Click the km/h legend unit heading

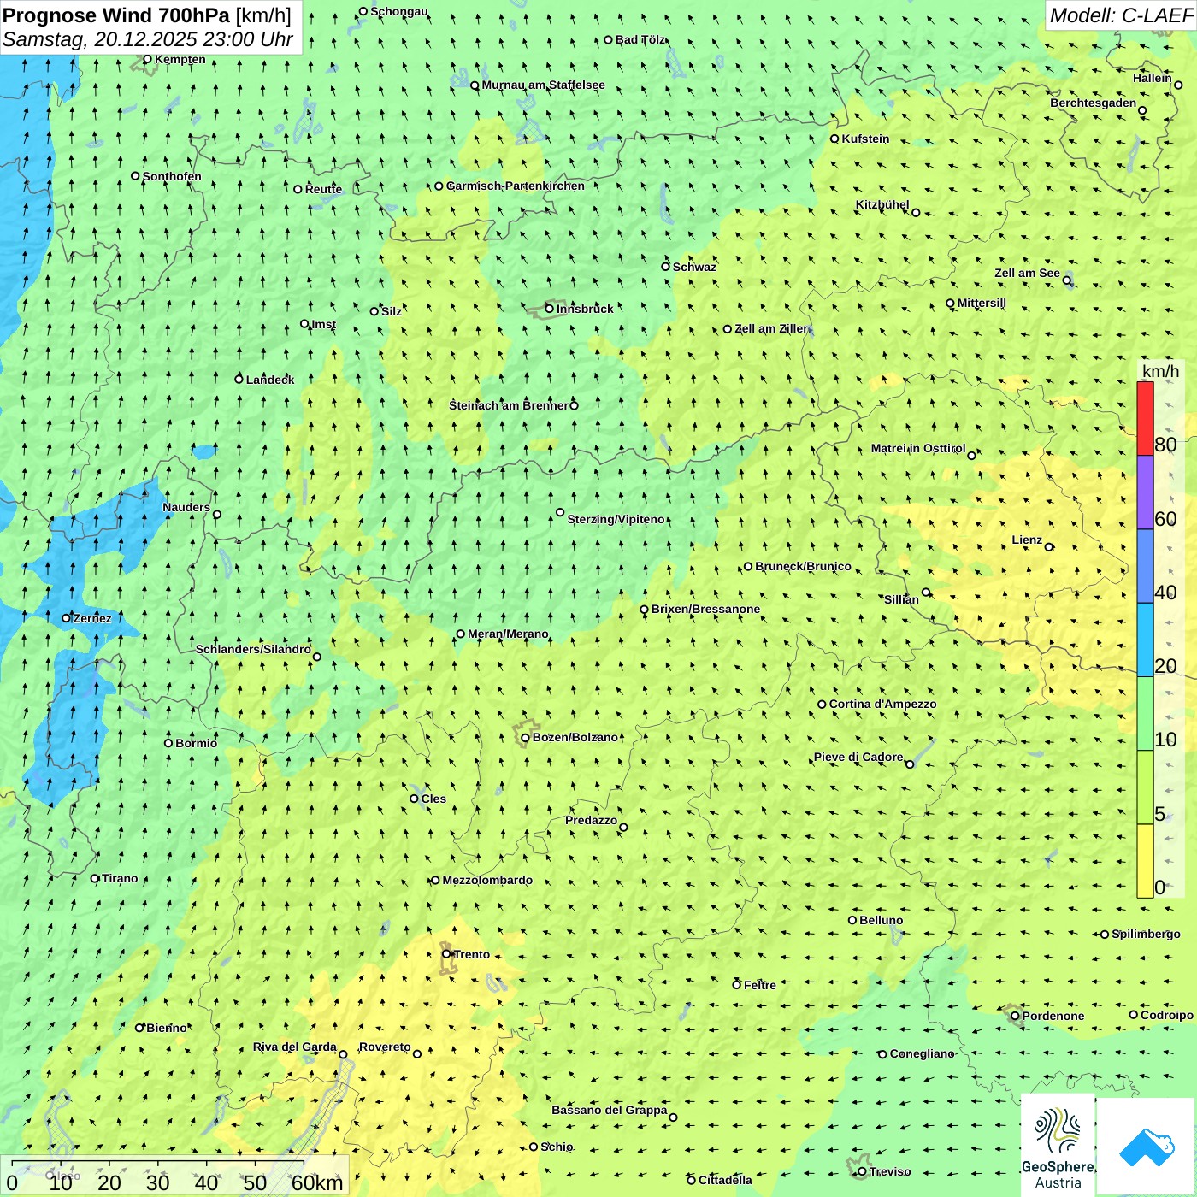tap(1160, 371)
